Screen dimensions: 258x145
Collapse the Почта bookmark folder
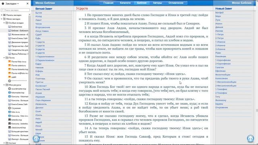coord(4,58)
